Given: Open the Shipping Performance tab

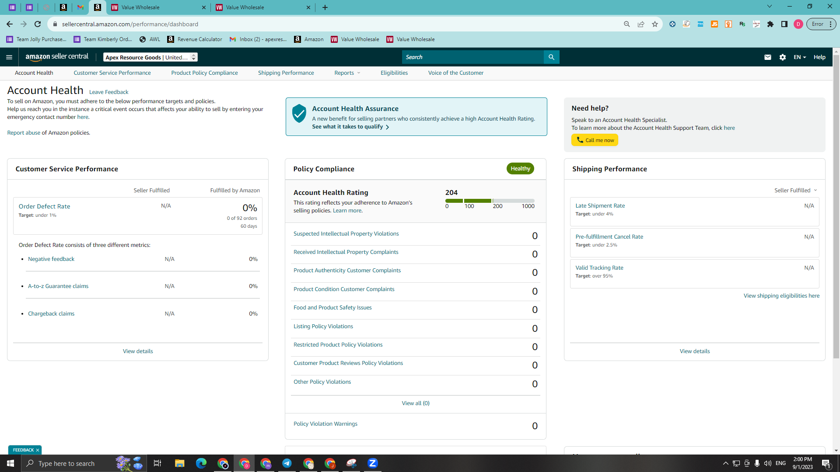Looking at the screenshot, I should (286, 73).
